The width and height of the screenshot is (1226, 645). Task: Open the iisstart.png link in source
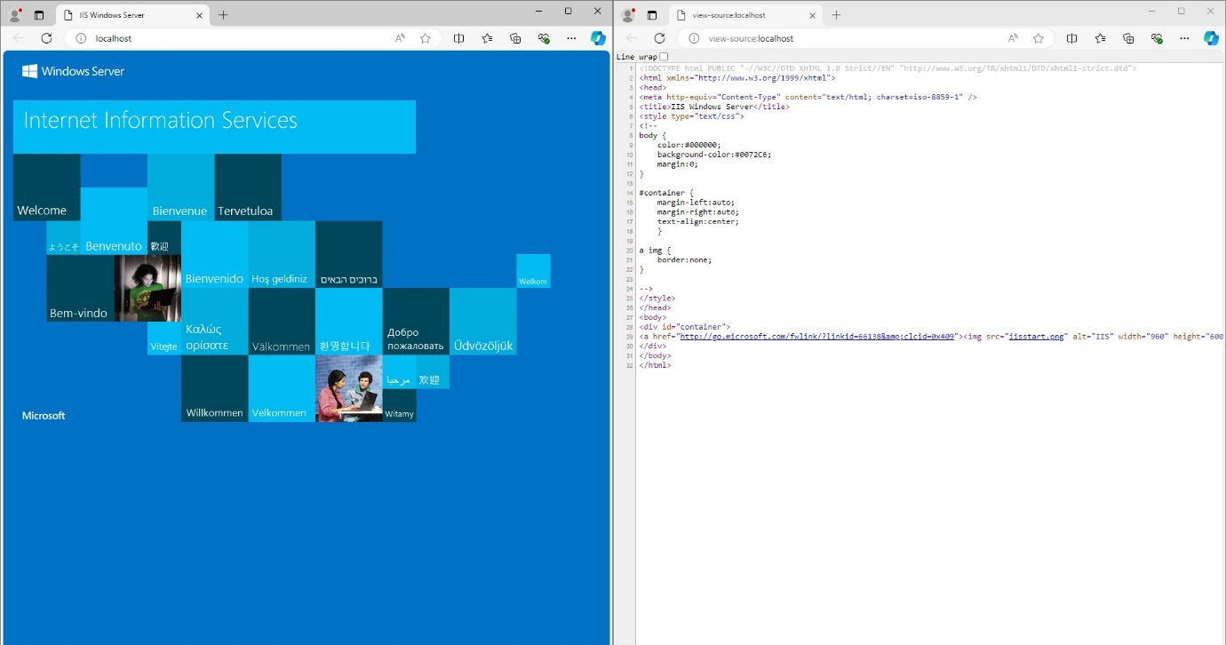[x=1037, y=337]
